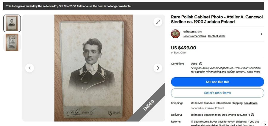Advance to next gallery image

(158, 68)
